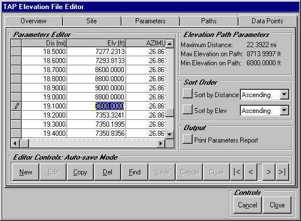Click the azimuth cell in row 18.5000
Viewport: 301px width, 221px height.
pos(146,52)
